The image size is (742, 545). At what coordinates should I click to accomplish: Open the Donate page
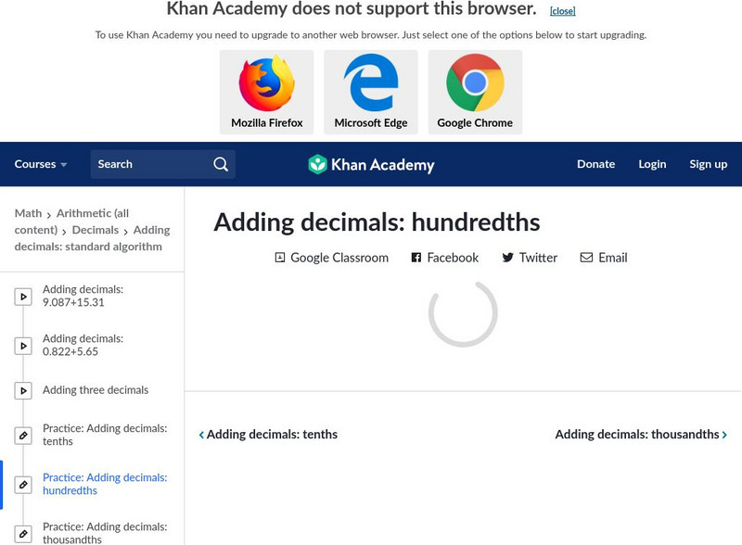[595, 164]
